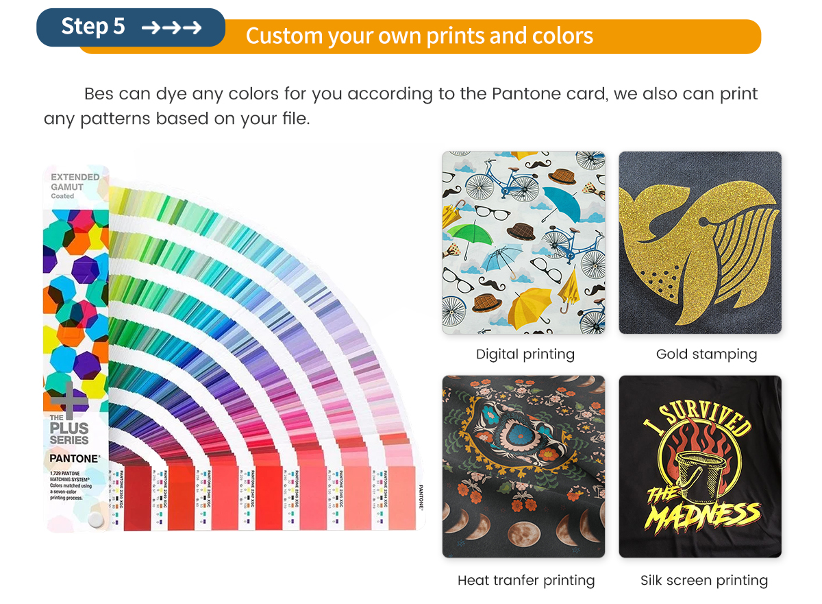
Task: Click the Silk screen printing caption
Action: pos(704,581)
